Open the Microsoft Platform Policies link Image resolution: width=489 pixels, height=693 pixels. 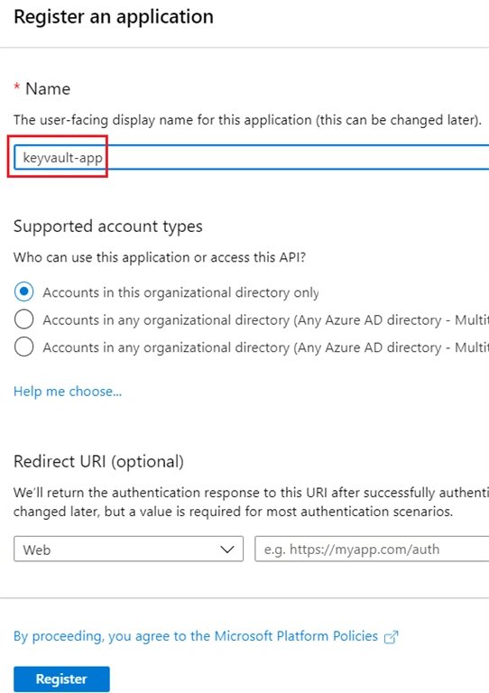click(x=196, y=636)
